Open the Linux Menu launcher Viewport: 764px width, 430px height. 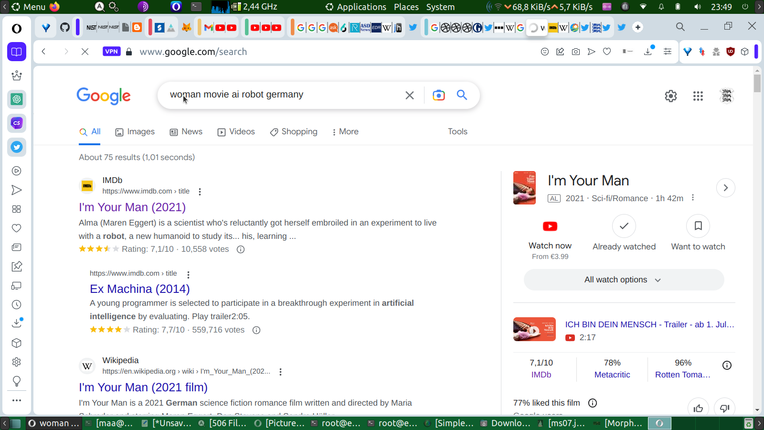click(29, 7)
